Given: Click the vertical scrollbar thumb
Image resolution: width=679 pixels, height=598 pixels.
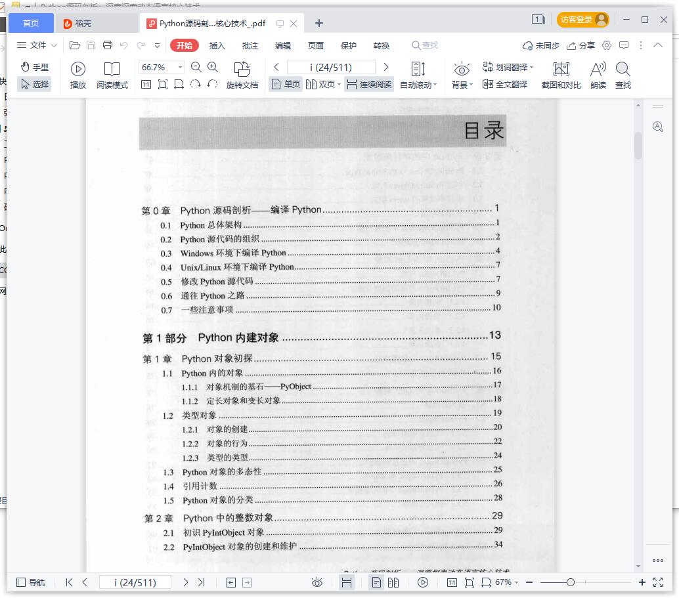Looking at the screenshot, I should click(x=638, y=146).
